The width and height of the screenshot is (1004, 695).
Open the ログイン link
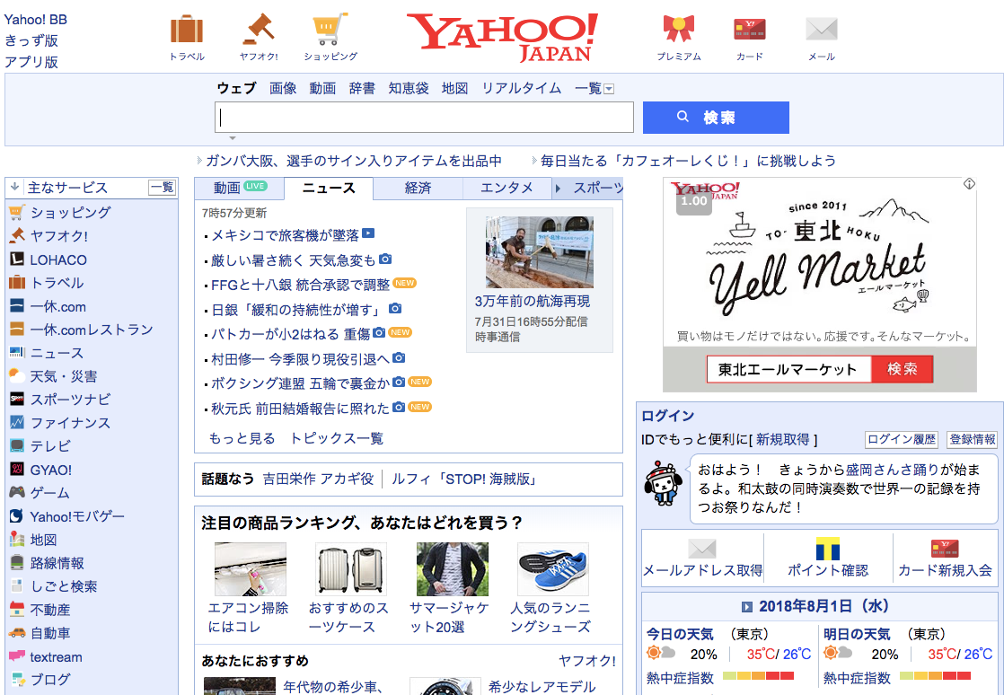click(668, 416)
